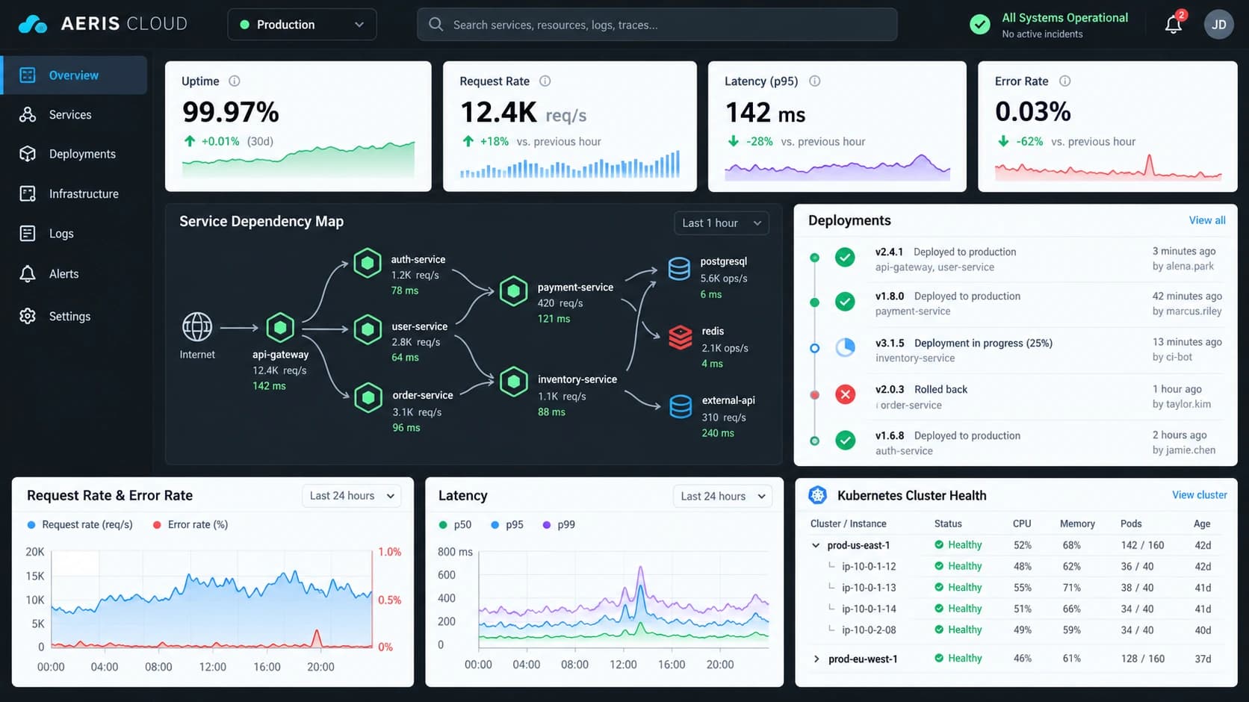The image size is (1249, 702).
Task: Toggle the Request rate (req/s) legend series
Action: pyautogui.click(x=80, y=524)
